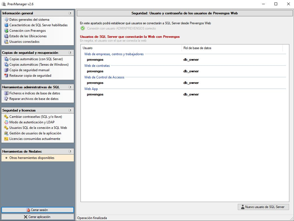Select prevengos user under Web de contratas
294x221 pixels.
click(95, 71)
